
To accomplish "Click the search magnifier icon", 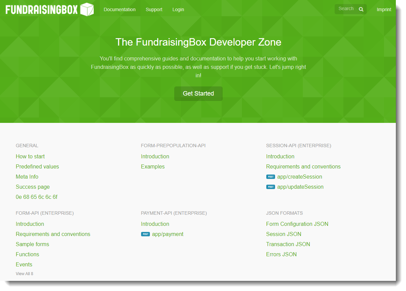I will coord(361,9).
